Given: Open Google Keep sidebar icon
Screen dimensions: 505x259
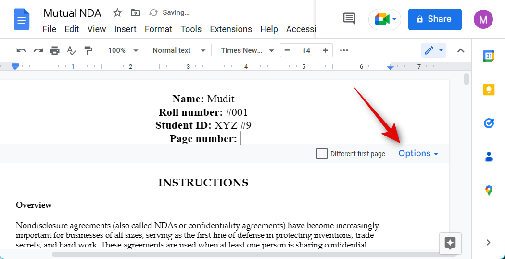Looking at the screenshot, I should [x=489, y=90].
